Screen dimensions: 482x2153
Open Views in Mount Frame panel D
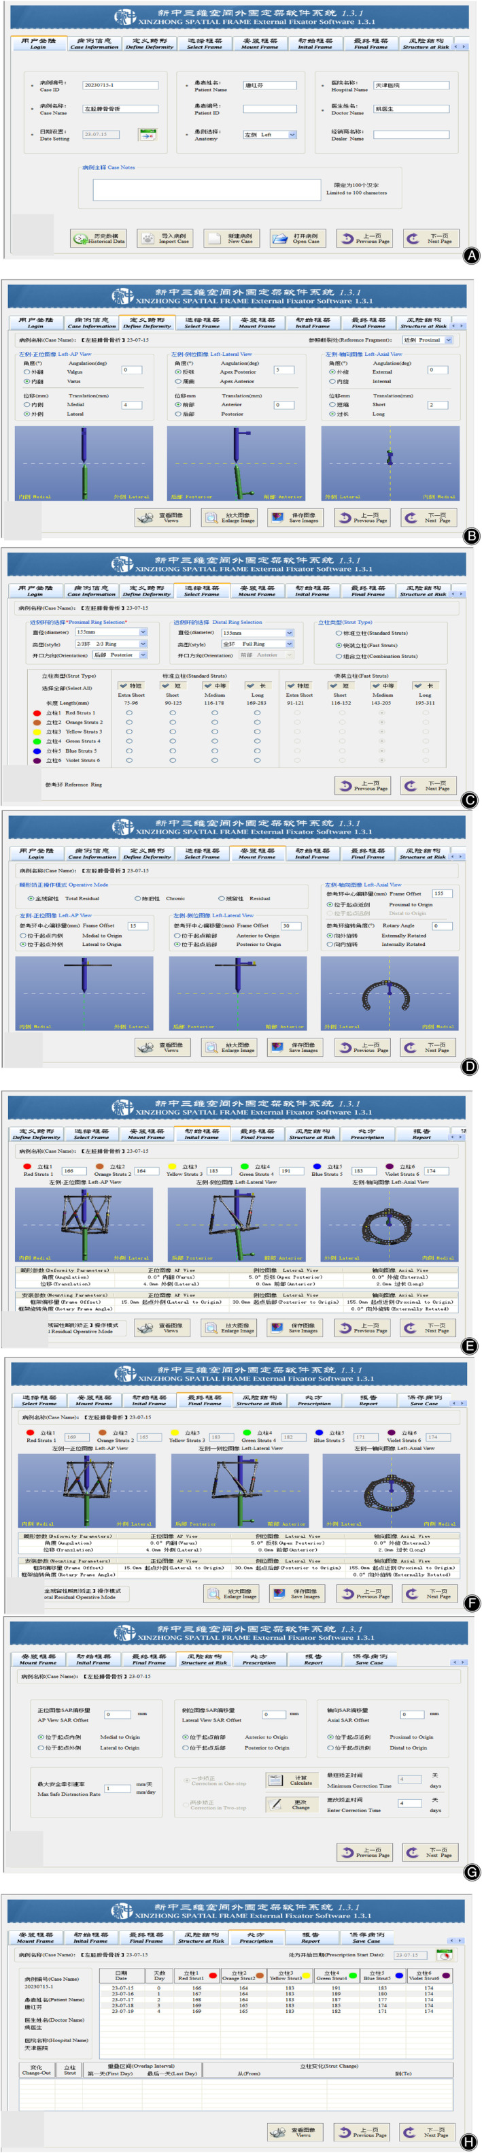click(162, 1047)
